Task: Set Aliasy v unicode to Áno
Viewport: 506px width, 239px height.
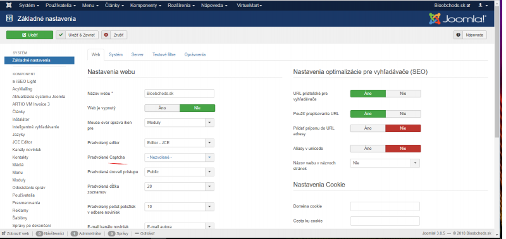Action: (x=368, y=149)
